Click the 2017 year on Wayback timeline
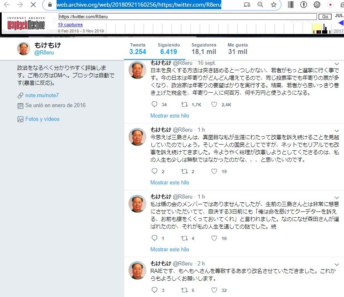This screenshot has width=344, height=297. (x=338, y=31)
